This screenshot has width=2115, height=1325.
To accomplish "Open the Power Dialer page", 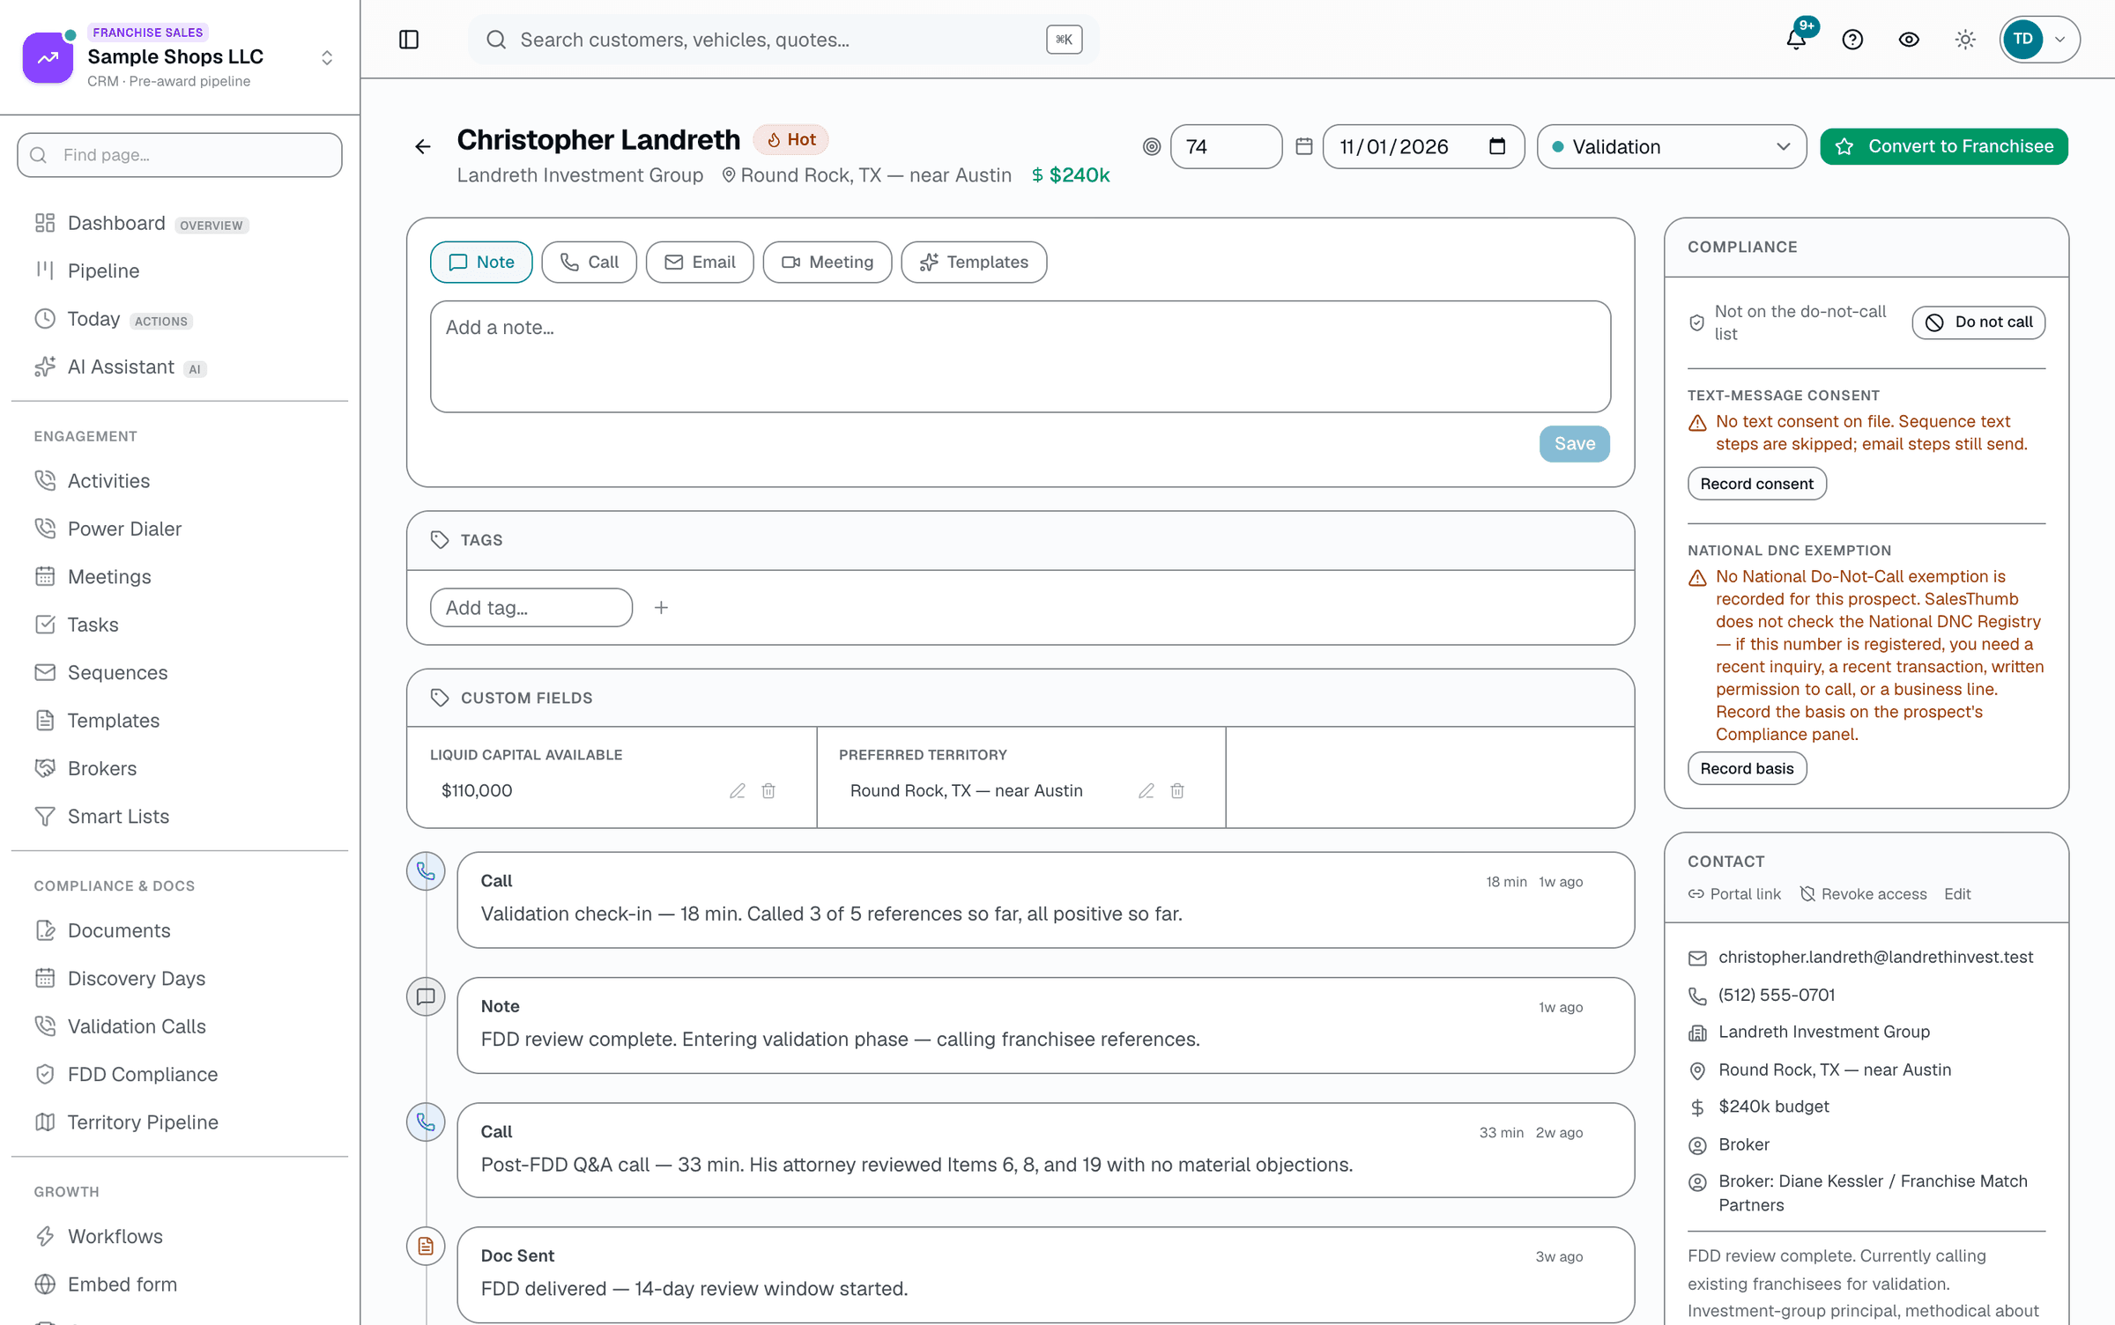I will (x=180, y=529).
